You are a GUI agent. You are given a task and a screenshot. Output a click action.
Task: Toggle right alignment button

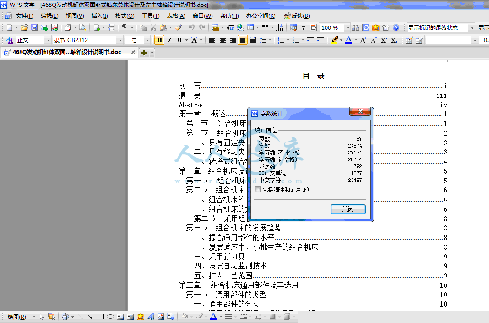tap(233, 40)
